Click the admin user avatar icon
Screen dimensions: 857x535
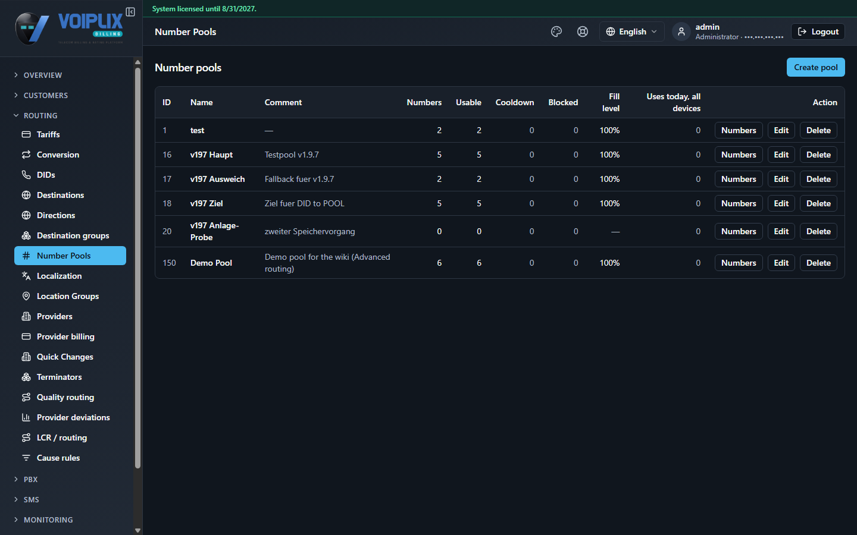pyautogui.click(x=681, y=32)
